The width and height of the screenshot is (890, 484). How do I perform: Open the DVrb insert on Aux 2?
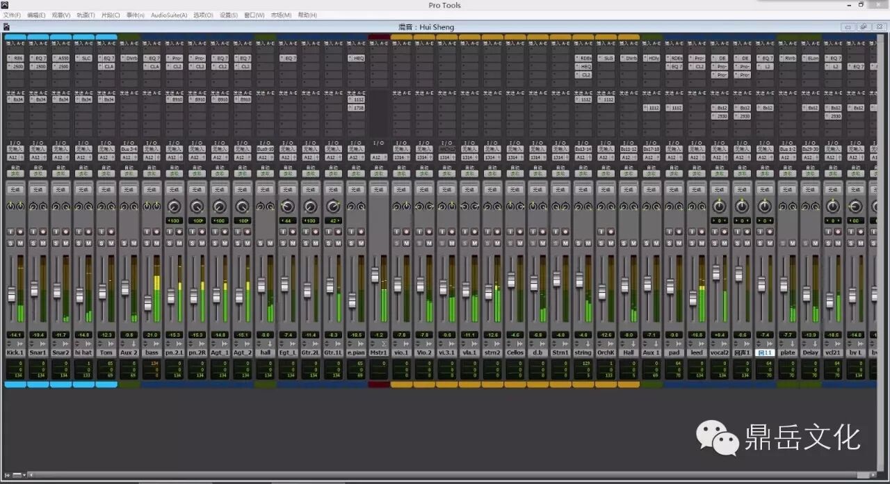pos(129,58)
